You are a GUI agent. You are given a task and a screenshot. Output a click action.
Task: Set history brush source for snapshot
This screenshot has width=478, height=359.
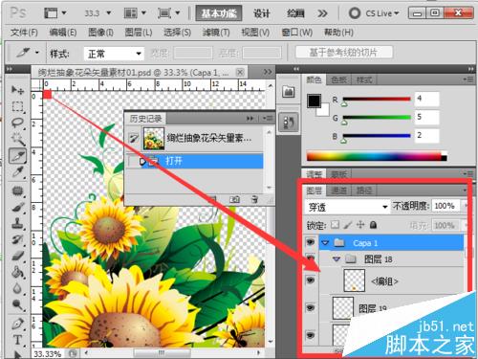134,138
